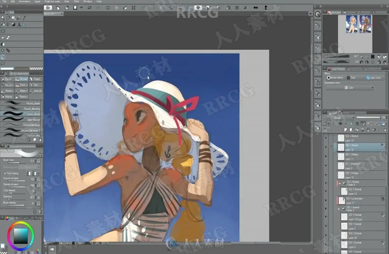Select the Pencil sub tool group

(x=7, y=79)
